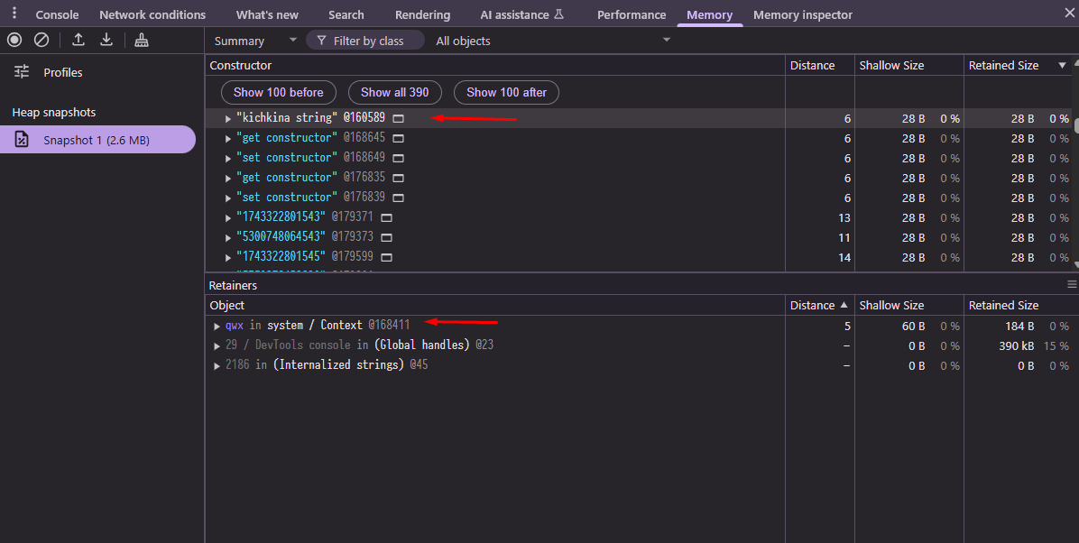
Task: Switch to the Performance tab
Action: [631, 14]
